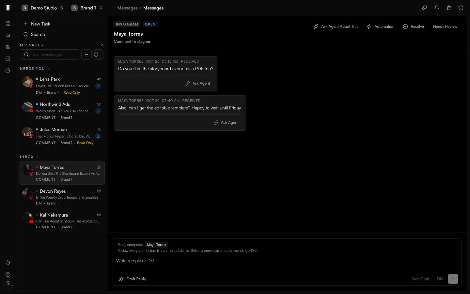Resolve the Maya Torres conversation
This screenshot has height=294, width=470.
tap(414, 26)
